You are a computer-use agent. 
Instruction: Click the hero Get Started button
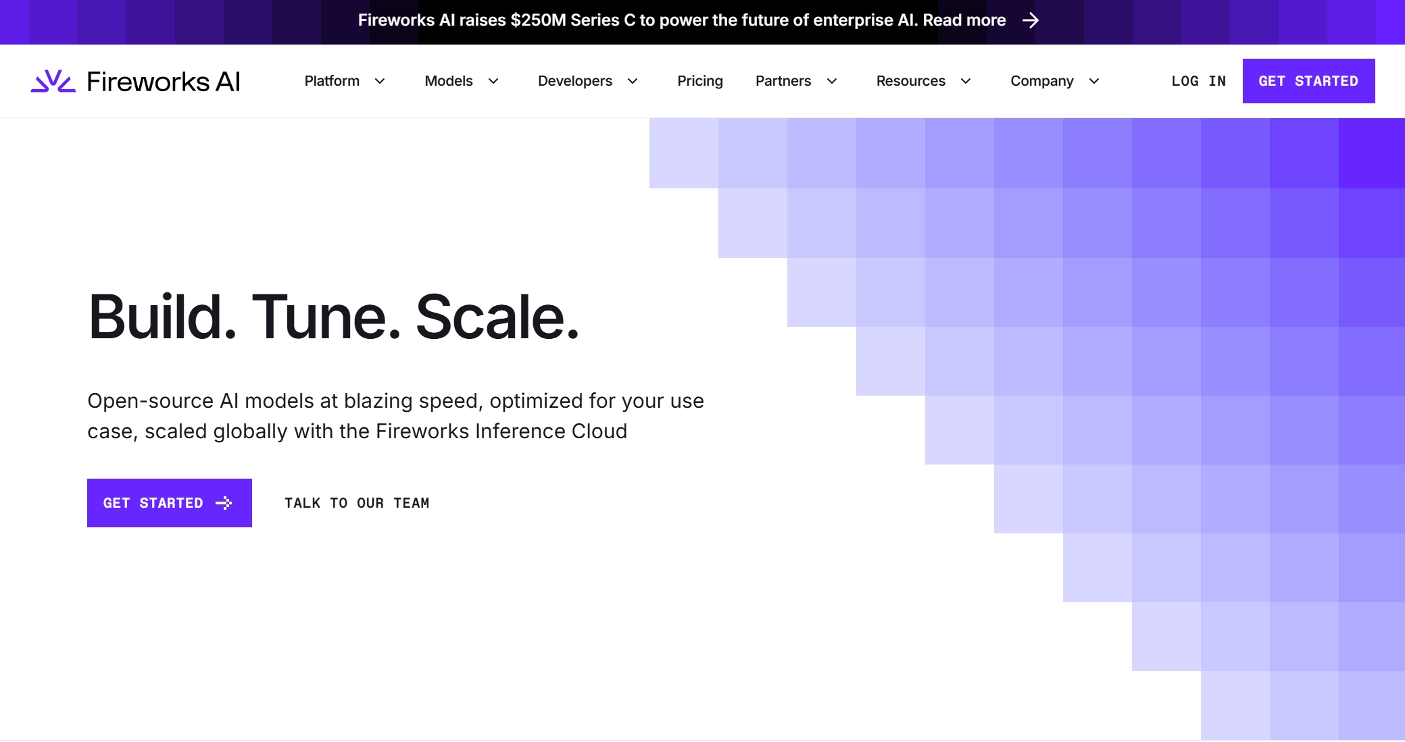153,503
